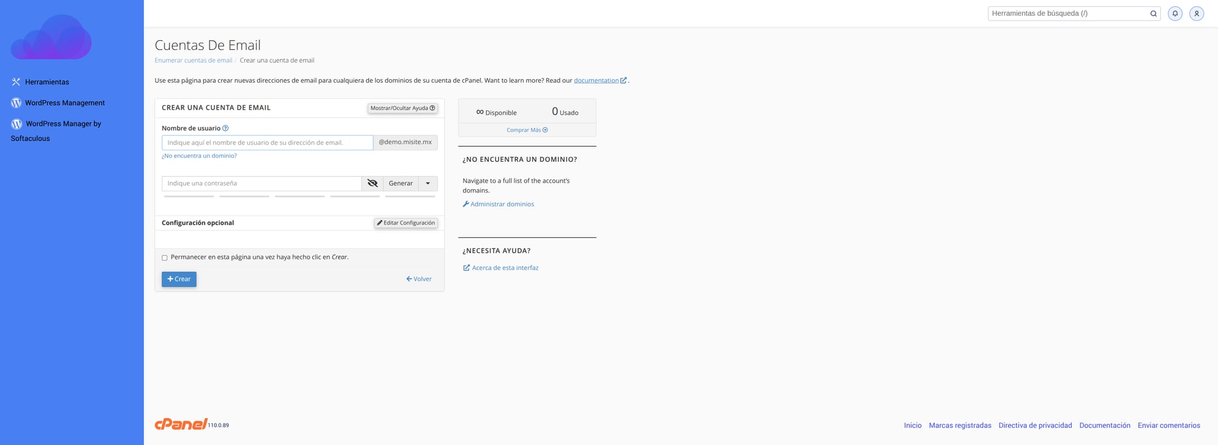Focus the Indique una contraseña field
This screenshot has height=445, width=1218.
tap(262, 183)
